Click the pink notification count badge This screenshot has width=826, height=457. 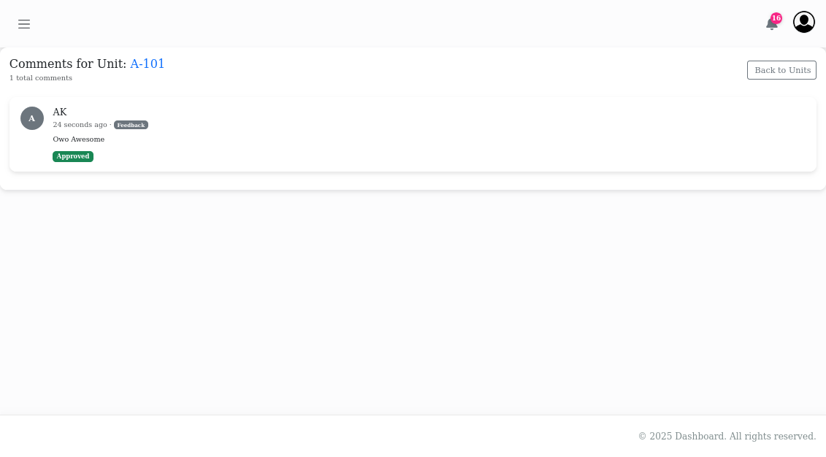pyautogui.click(x=776, y=18)
